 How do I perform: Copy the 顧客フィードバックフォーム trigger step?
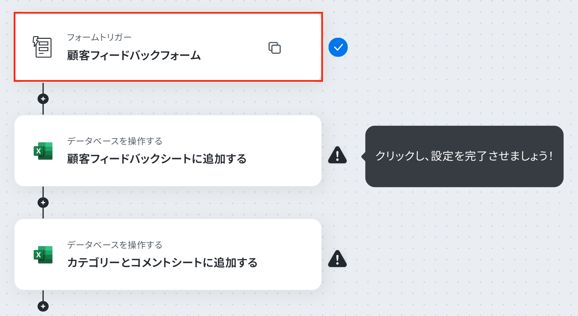(275, 48)
